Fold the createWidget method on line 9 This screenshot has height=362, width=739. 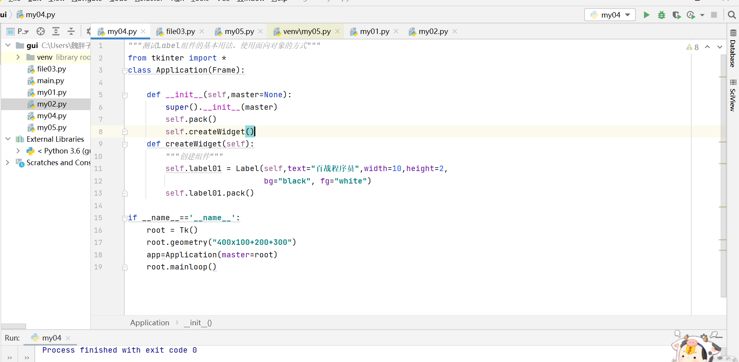125,144
